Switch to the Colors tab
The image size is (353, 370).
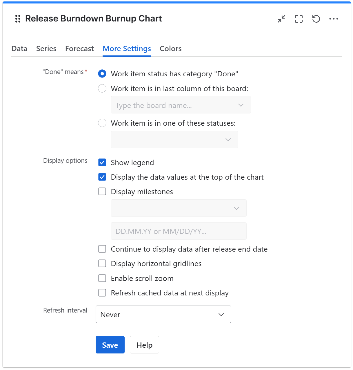[x=170, y=48]
